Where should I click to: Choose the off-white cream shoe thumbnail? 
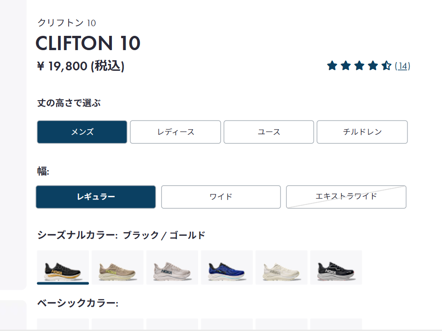click(281, 268)
